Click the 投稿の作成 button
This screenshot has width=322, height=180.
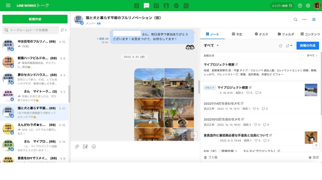[x=308, y=46]
